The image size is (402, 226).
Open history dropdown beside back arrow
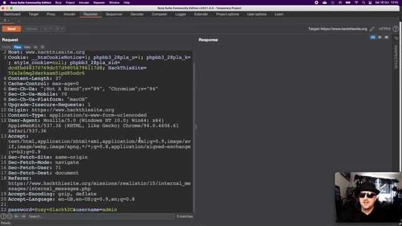(x=50, y=29)
